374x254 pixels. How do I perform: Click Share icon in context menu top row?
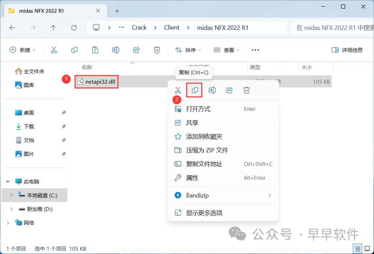(x=230, y=90)
